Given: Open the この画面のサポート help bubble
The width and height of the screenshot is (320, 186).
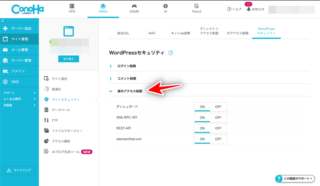Looking at the screenshot, I should click(295, 178).
